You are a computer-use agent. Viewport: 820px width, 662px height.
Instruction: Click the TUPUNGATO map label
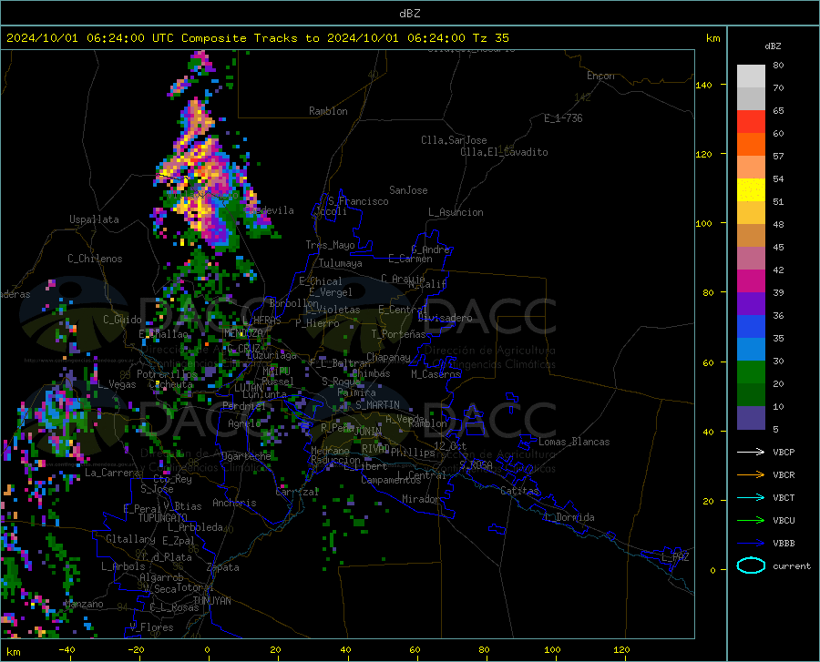coord(163,518)
